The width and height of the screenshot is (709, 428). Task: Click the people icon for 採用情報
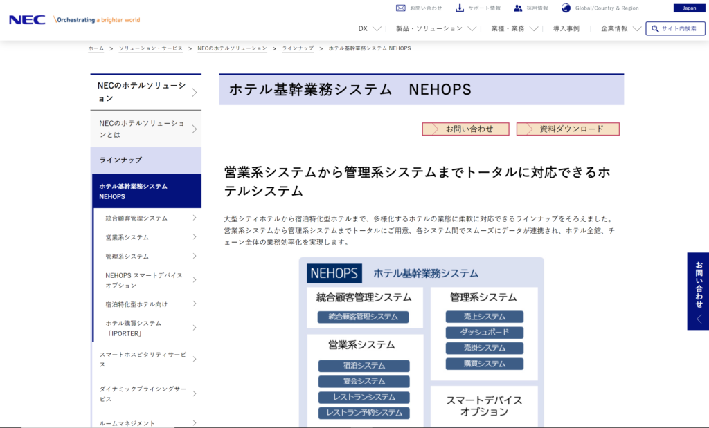518,8
